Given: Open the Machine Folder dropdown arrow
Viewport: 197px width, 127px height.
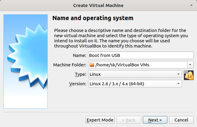Looking at the screenshot, I should click(190, 65).
